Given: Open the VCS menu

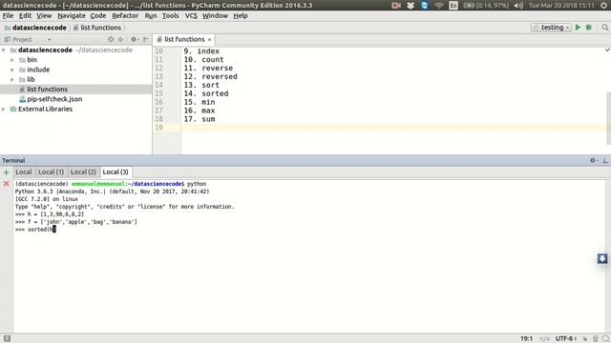Looking at the screenshot, I should click(191, 15).
